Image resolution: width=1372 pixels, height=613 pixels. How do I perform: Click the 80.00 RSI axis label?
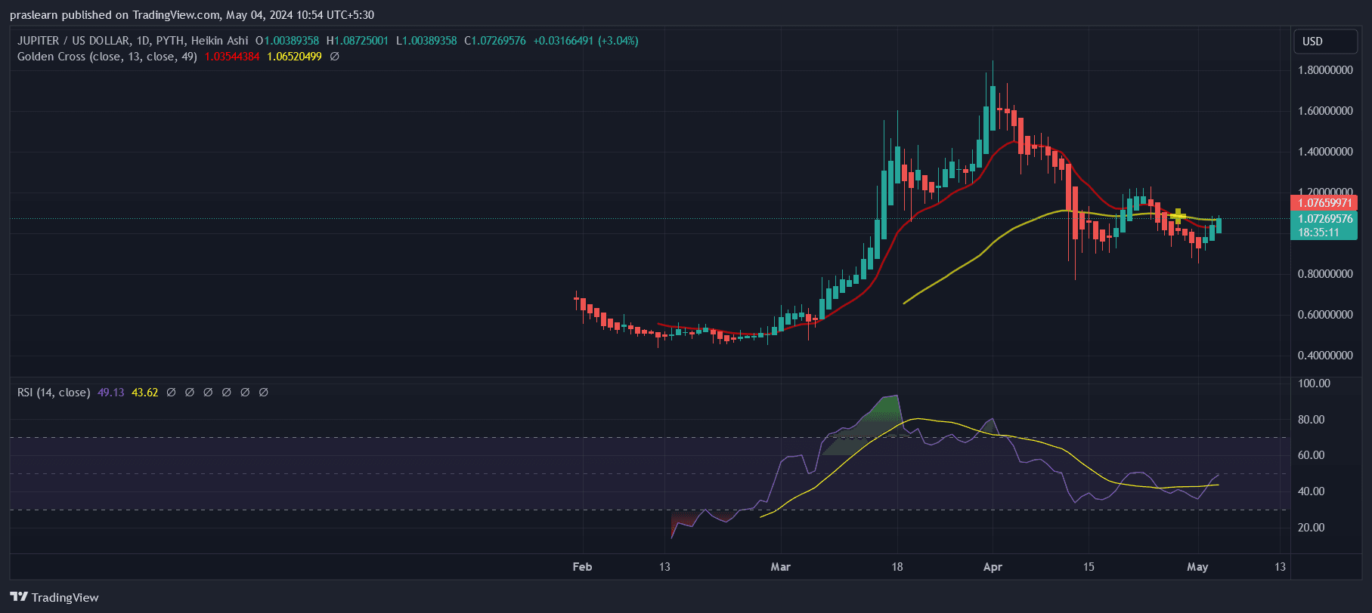[x=1312, y=420]
